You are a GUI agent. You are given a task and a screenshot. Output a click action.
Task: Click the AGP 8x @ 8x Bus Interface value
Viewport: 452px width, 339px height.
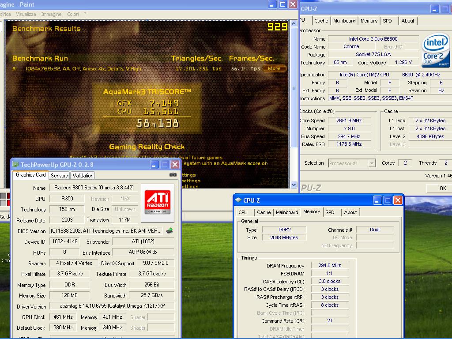pos(143,252)
